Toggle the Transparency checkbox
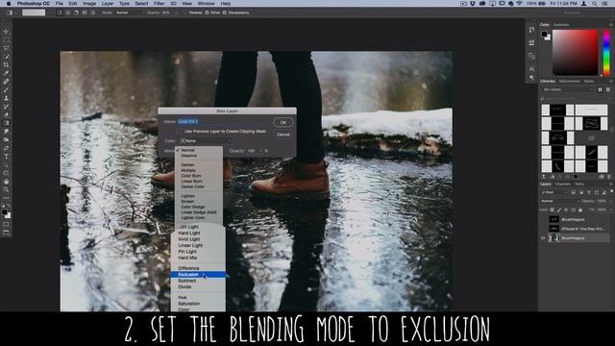The height and width of the screenshot is (346, 615). [x=225, y=12]
